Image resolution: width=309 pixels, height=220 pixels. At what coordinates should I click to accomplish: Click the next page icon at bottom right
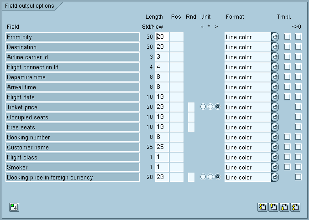[x=284, y=207]
